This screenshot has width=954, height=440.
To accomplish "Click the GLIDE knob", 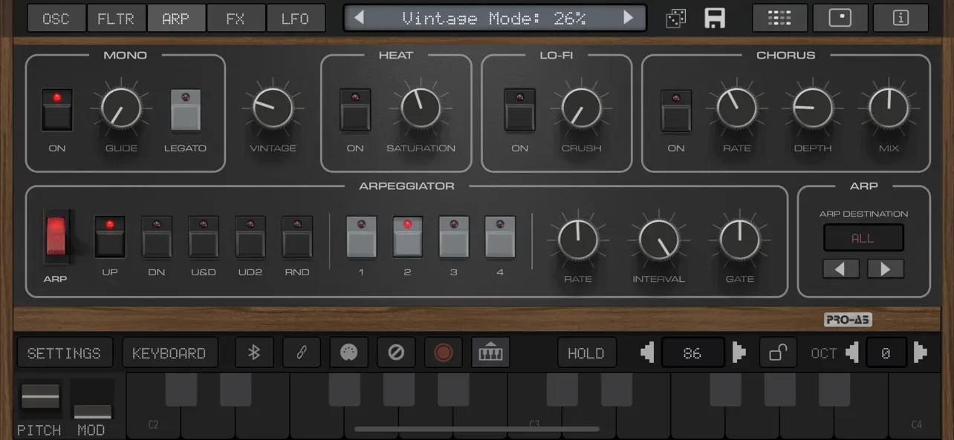I will [x=121, y=108].
